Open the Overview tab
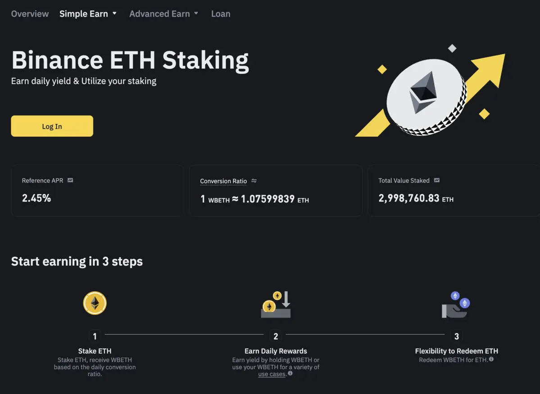The height and width of the screenshot is (394, 540). click(30, 14)
